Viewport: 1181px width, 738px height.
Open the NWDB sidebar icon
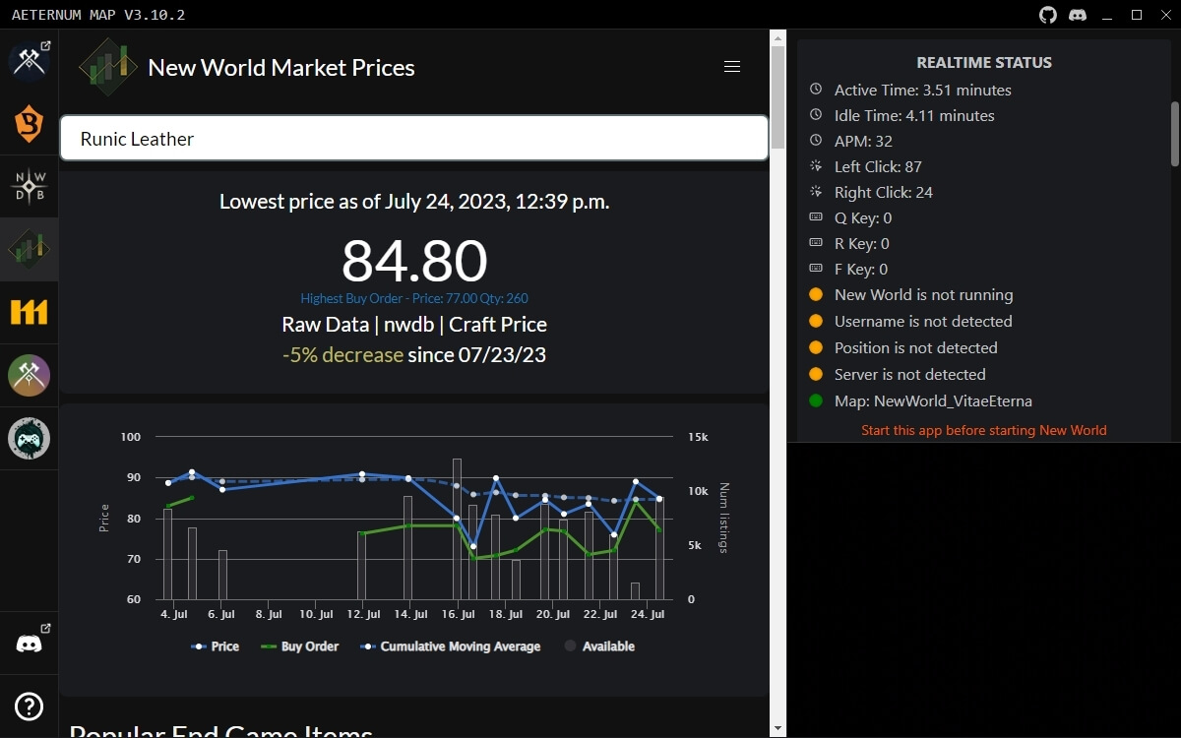[x=29, y=186]
